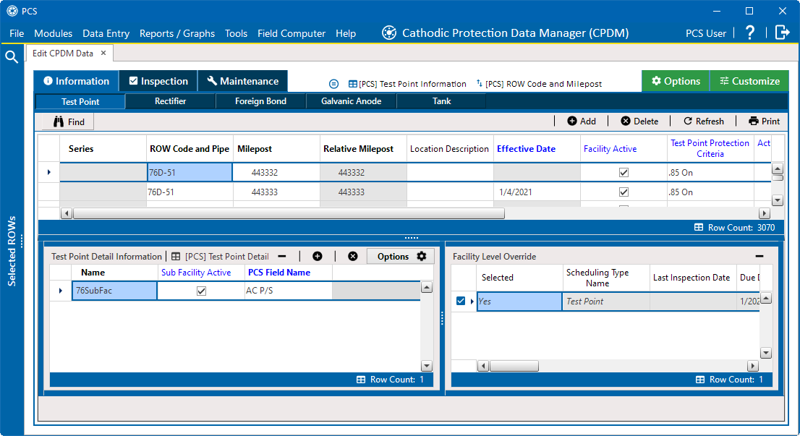Screen dimensions: 800x436
Task: Toggle Sub Facility Active for 76SubFac
Action: click(x=201, y=291)
